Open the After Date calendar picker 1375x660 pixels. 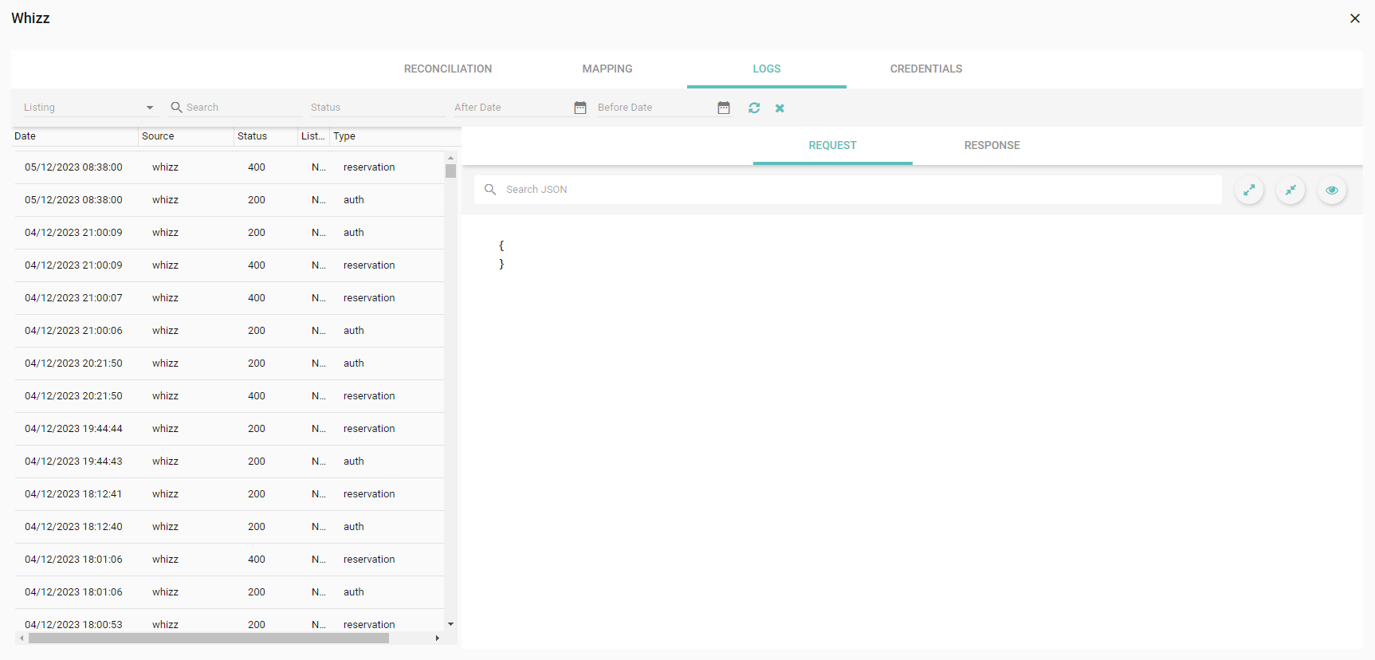[580, 108]
